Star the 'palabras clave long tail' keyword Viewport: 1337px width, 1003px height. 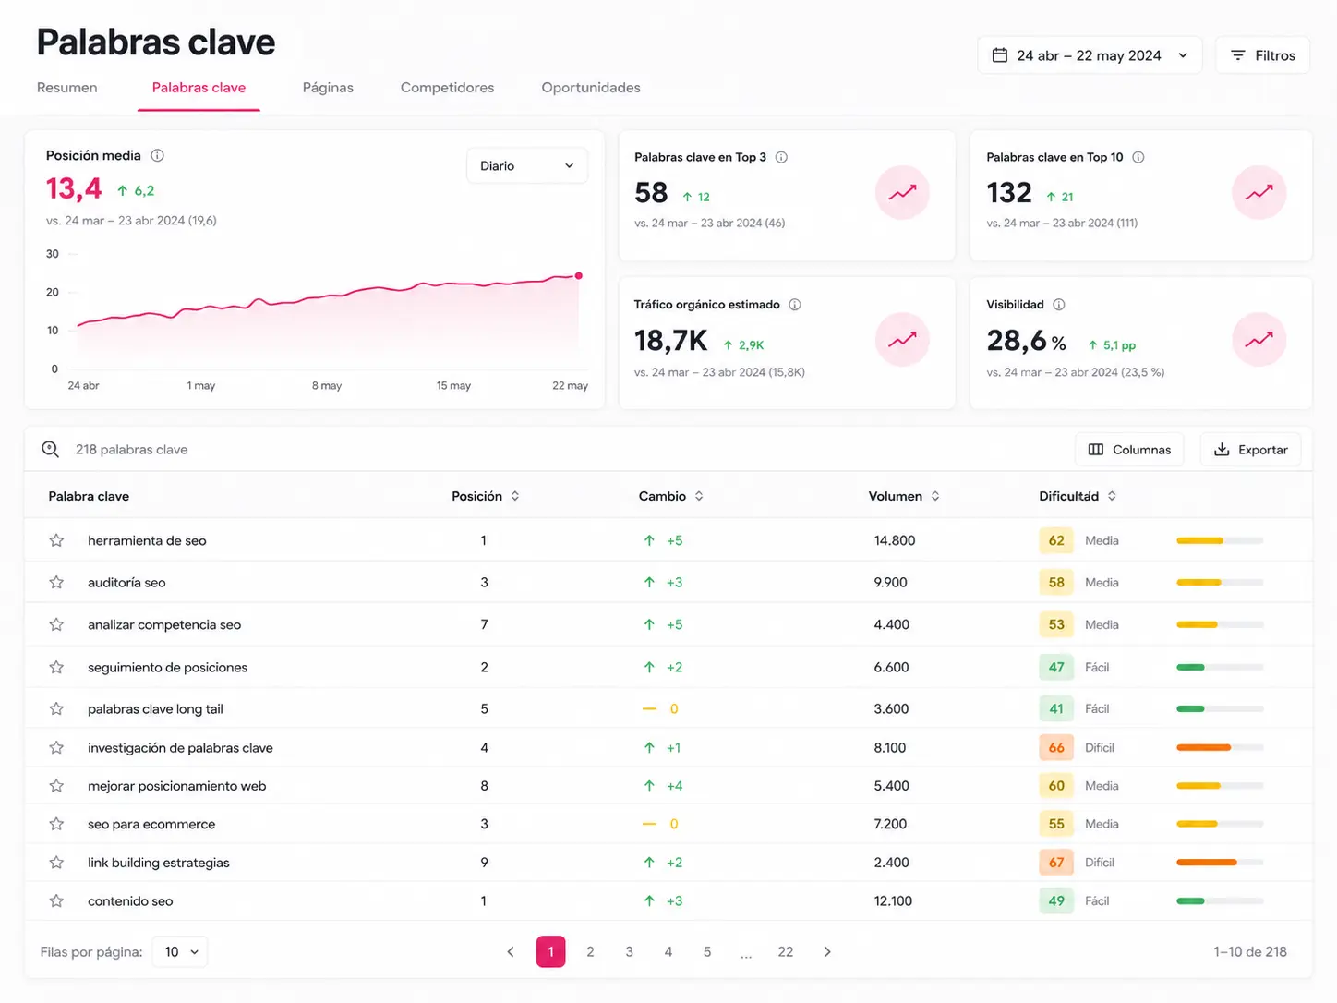56,708
